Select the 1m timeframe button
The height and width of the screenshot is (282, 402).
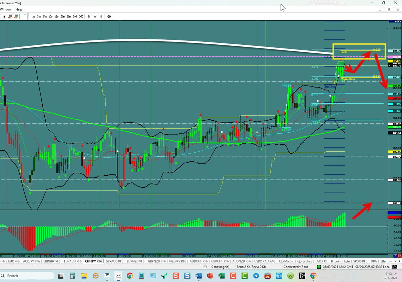click(x=33, y=16)
